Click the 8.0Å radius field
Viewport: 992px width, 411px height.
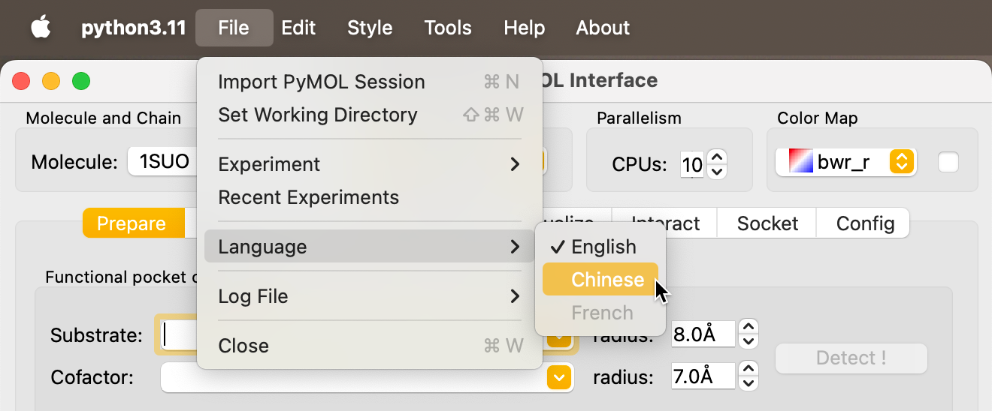point(703,334)
